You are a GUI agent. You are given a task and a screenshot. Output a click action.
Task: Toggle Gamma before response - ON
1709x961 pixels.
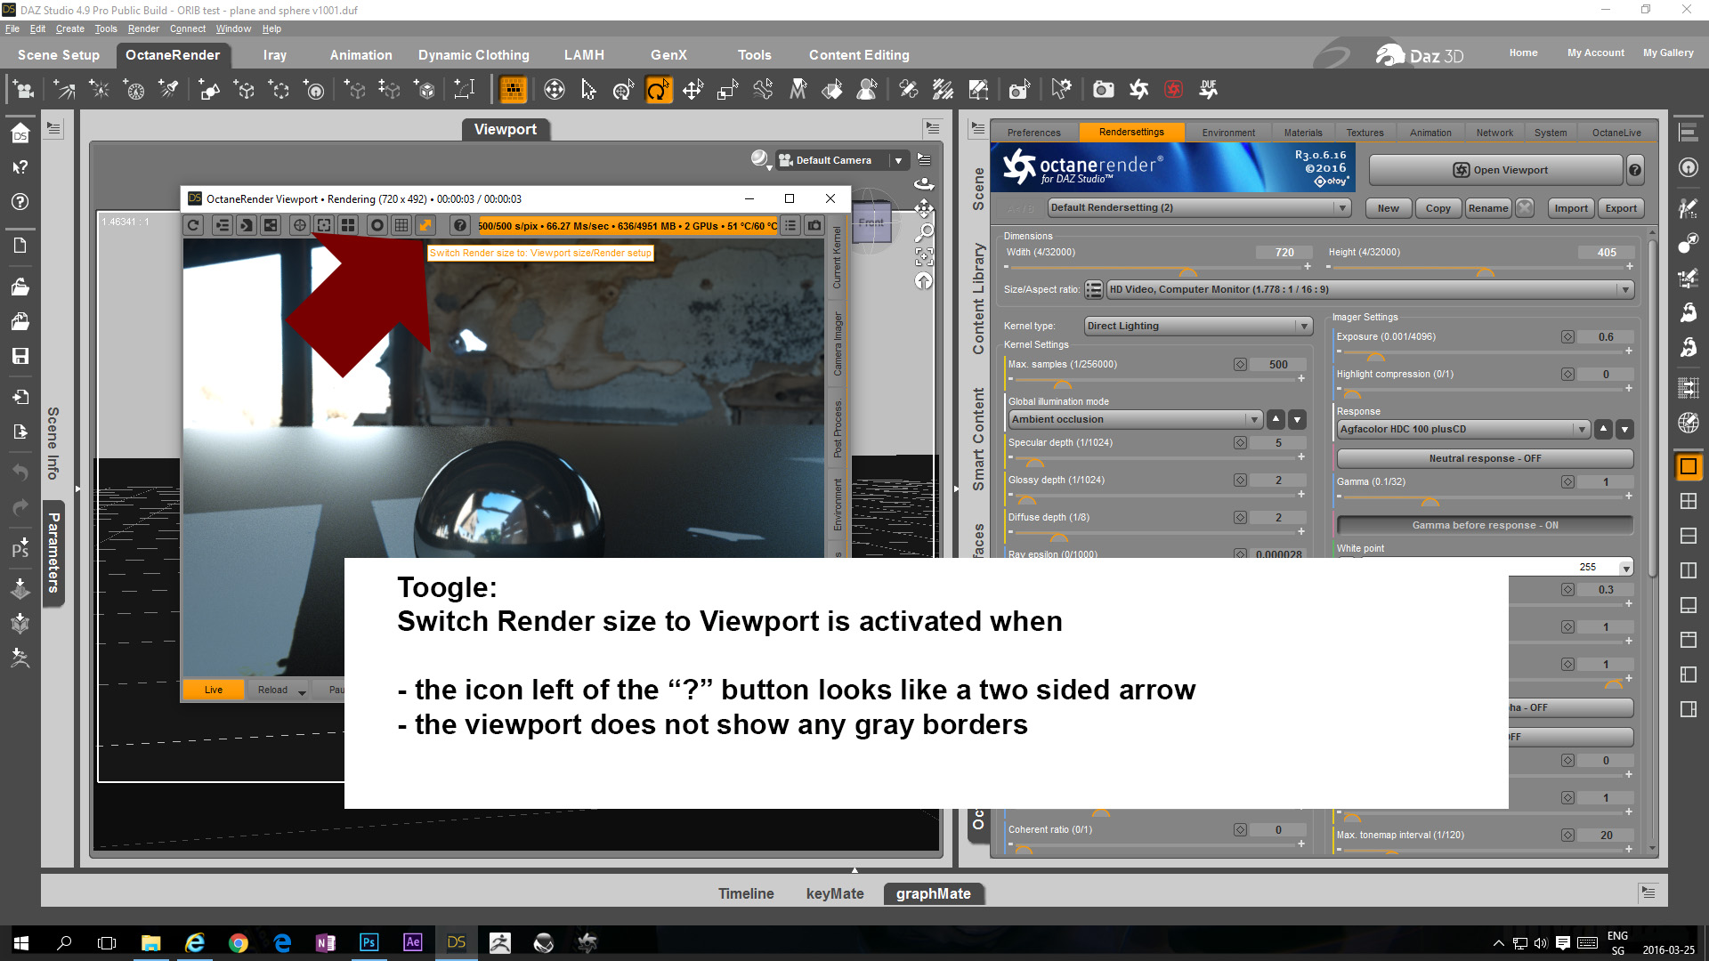(x=1484, y=525)
